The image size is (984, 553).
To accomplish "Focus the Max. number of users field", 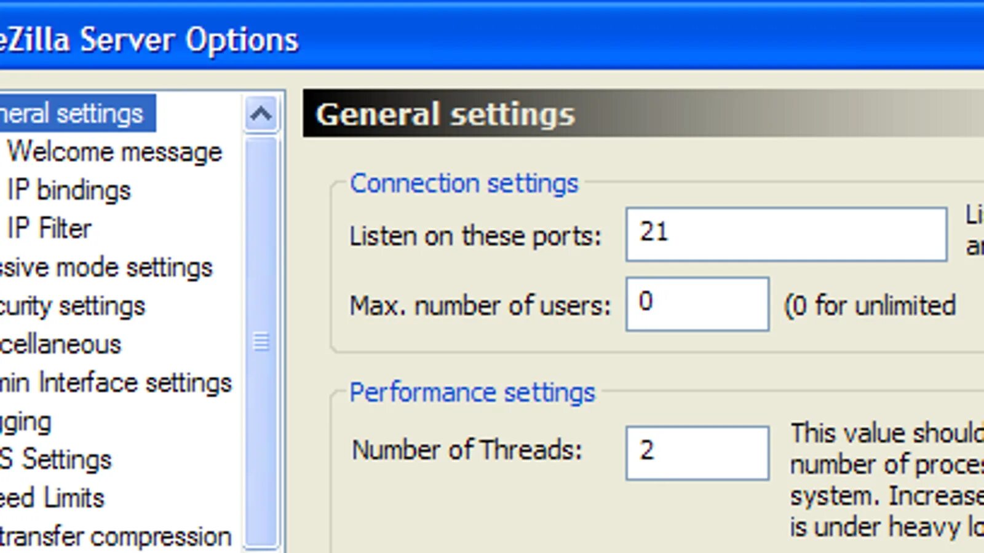I will [x=697, y=304].
